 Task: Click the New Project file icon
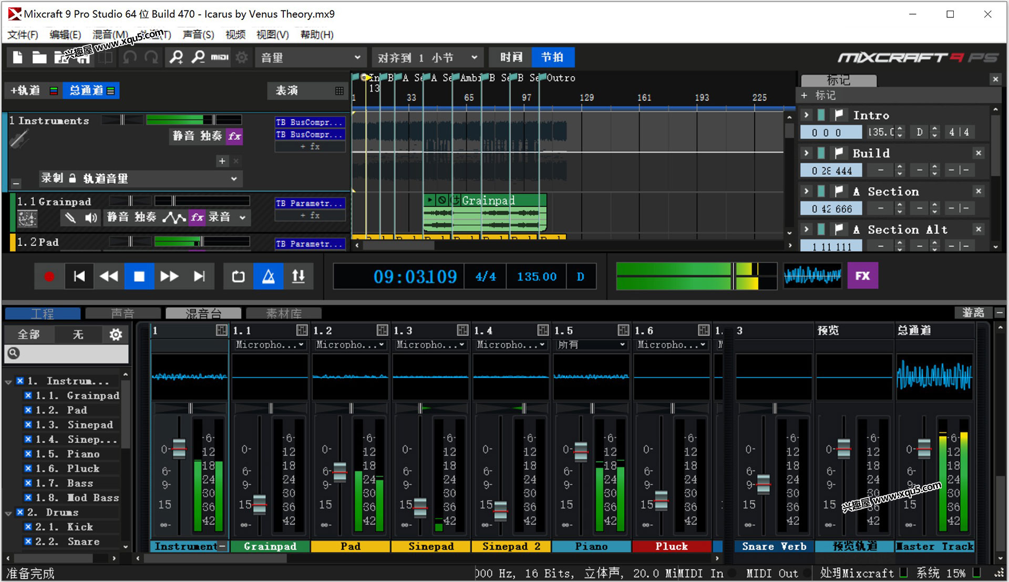coord(17,57)
